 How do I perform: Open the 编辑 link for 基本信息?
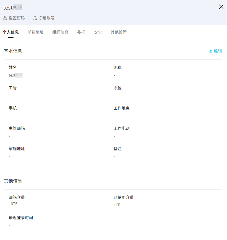(x=218, y=51)
